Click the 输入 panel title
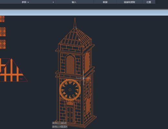The height and width of the screenshot is (129, 168). click(74, 2)
